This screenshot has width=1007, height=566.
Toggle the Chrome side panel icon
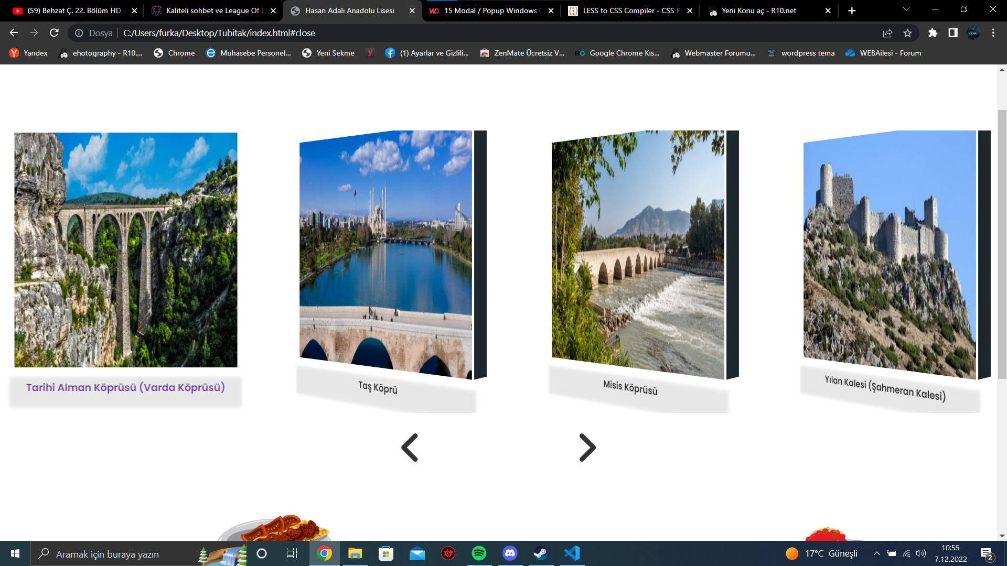[x=953, y=33]
